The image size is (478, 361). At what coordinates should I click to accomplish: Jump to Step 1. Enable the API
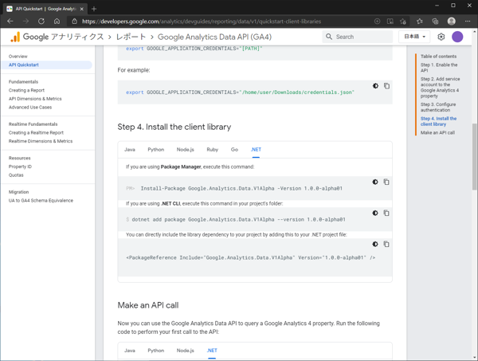pyautogui.click(x=439, y=68)
